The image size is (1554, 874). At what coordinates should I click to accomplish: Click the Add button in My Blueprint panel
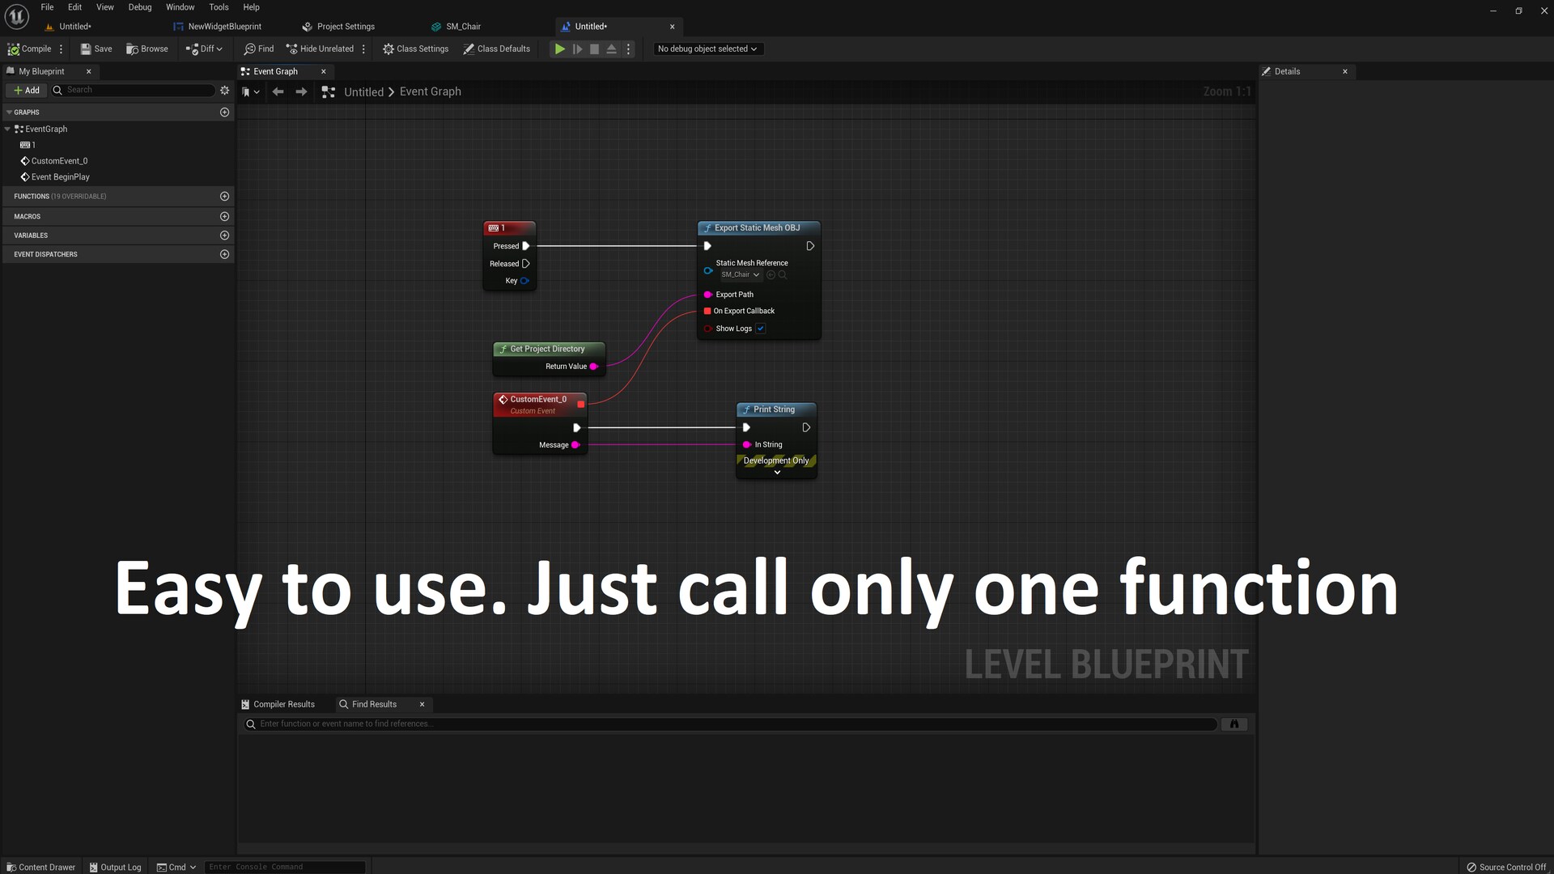point(26,90)
